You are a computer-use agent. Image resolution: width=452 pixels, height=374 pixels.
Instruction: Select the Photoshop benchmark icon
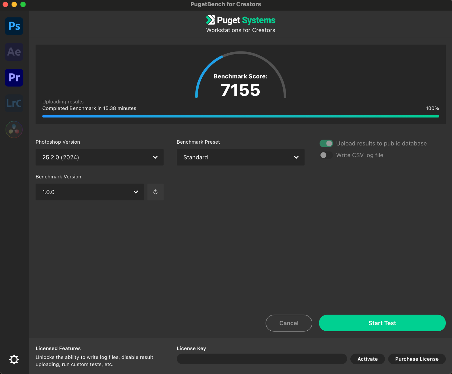14,26
